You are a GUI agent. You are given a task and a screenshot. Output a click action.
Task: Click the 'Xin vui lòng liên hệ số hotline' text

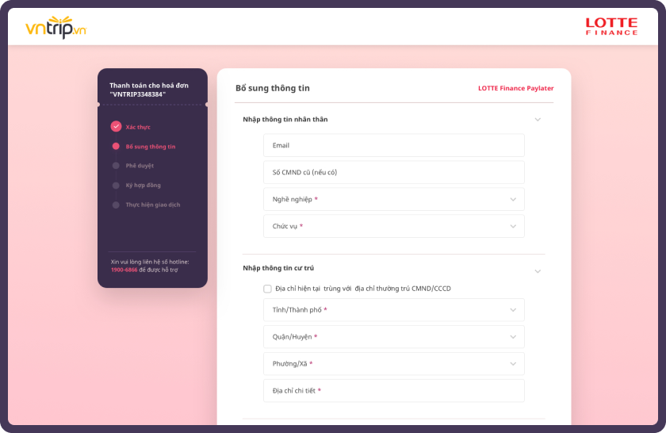(x=150, y=262)
